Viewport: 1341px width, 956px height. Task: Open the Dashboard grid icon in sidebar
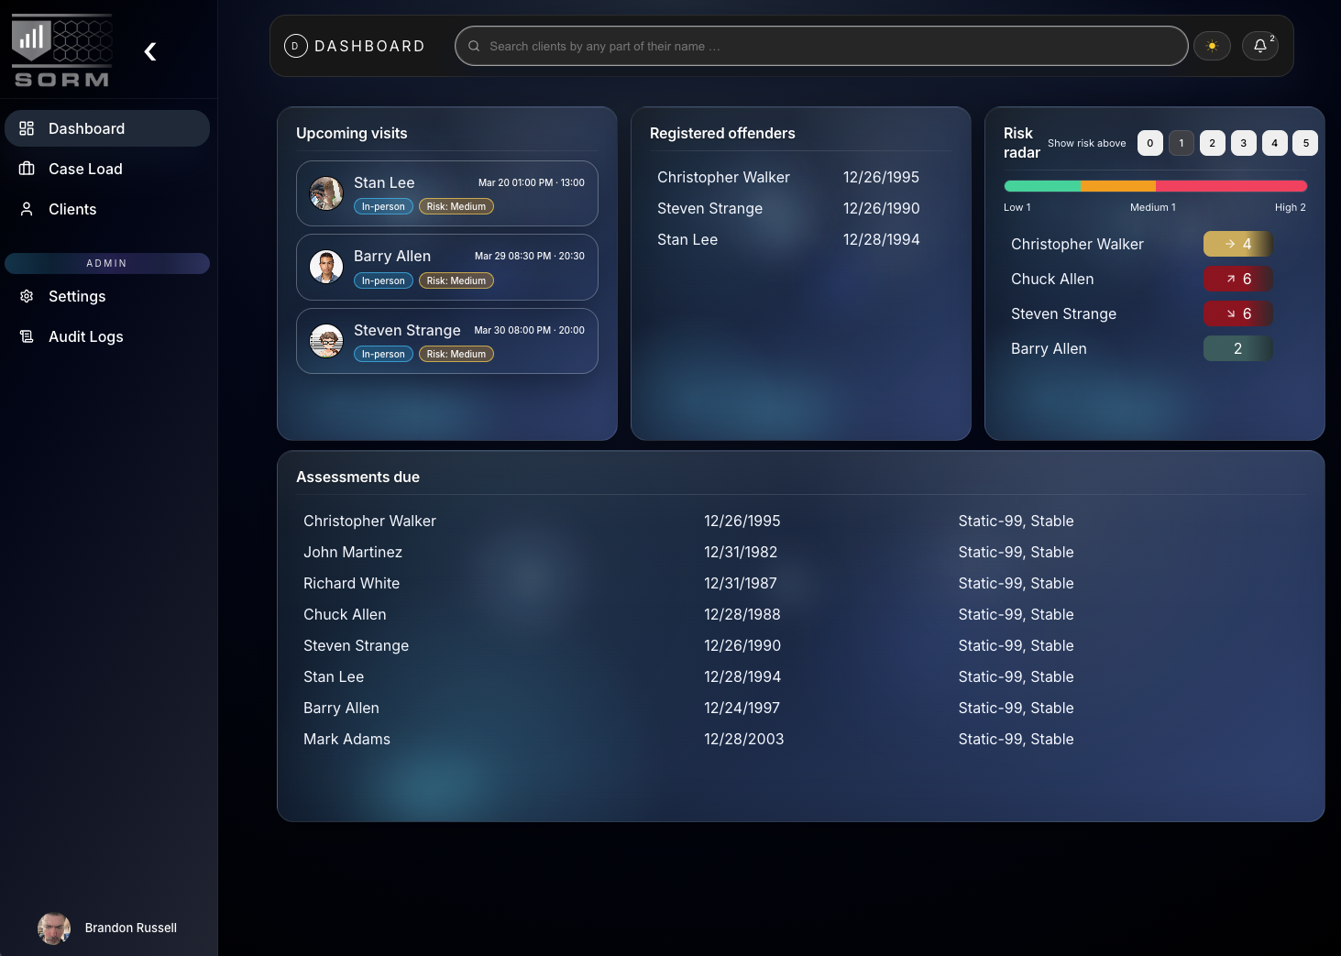[x=27, y=128]
